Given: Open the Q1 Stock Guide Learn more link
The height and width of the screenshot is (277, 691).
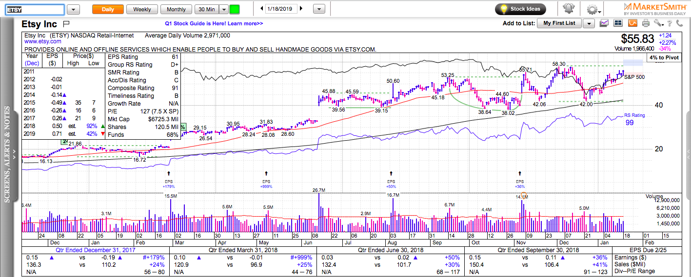Looking at the screenshot, I should click(x=214, y=23).
